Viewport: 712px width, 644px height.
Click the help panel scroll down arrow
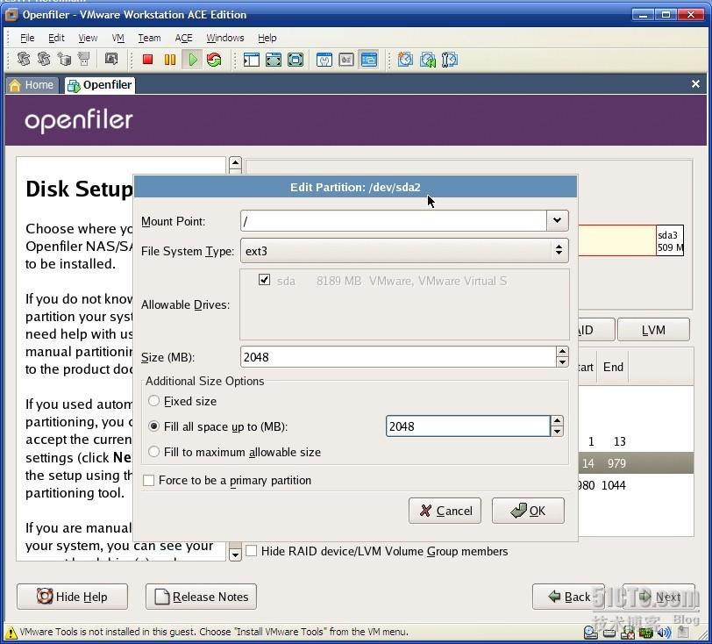[x=235, y=555]
